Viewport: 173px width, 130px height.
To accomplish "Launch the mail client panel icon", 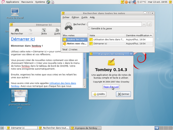I will pyautogui.click(x=52, y=2).
